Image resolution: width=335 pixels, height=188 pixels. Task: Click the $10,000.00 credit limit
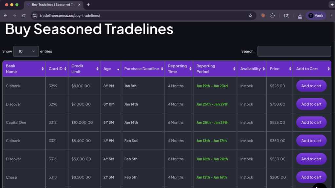pyautogui.click(x=82, y=123)
